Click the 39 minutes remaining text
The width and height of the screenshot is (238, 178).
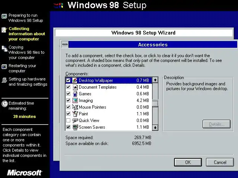[x=25, y=116]
